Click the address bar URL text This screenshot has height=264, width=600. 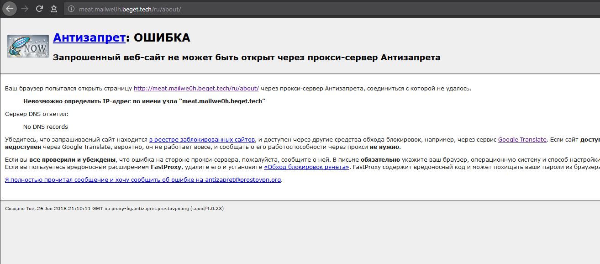point(130,9)
